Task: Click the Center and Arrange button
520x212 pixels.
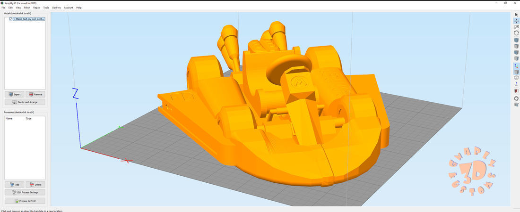Action: point(25,102)
